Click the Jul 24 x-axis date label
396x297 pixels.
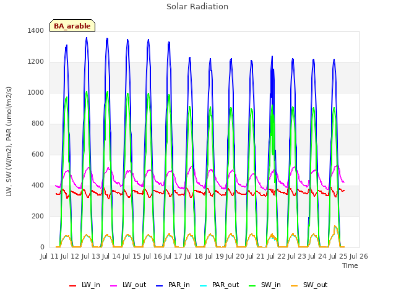click(x=317, y=257)
